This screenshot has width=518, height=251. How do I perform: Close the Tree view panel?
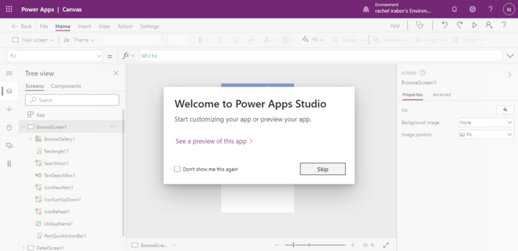point(116,73)
